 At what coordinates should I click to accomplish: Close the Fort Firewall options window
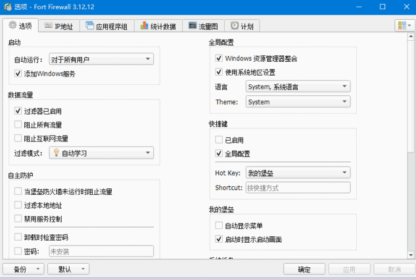406,7
